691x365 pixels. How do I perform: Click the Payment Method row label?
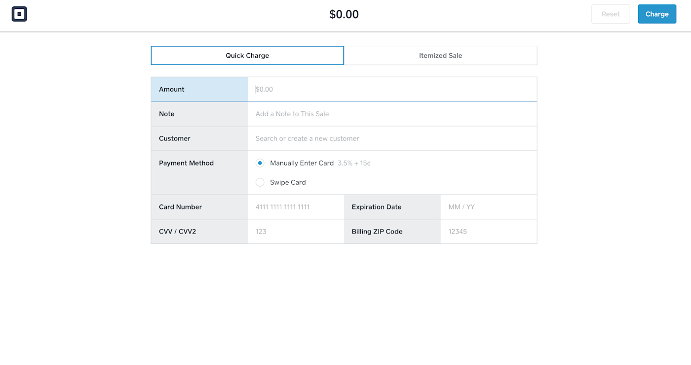click(186, 163)
